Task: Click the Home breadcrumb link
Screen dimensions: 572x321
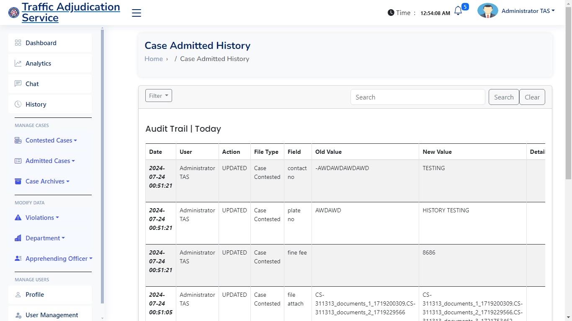Action: 154,59
